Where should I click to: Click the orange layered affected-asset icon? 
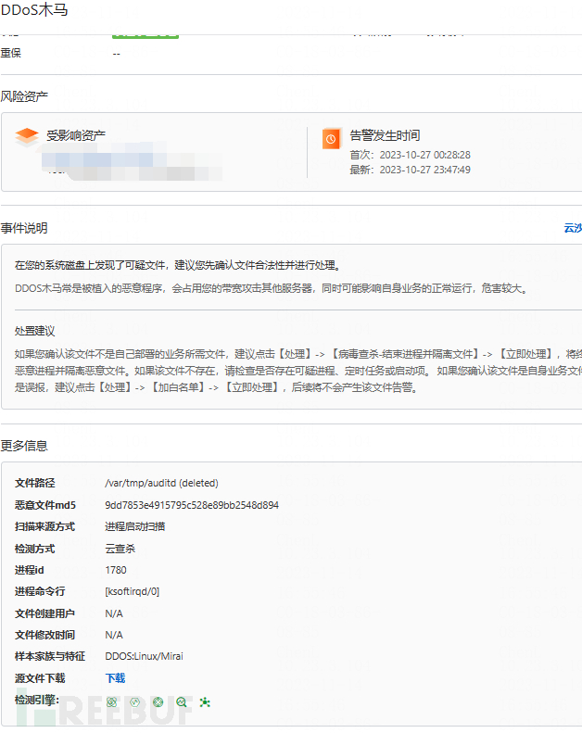tap(27, 137)
